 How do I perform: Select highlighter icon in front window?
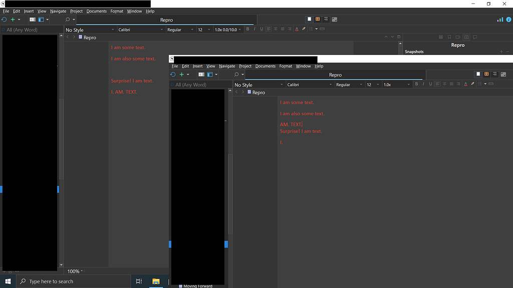(x=472, y=84)
